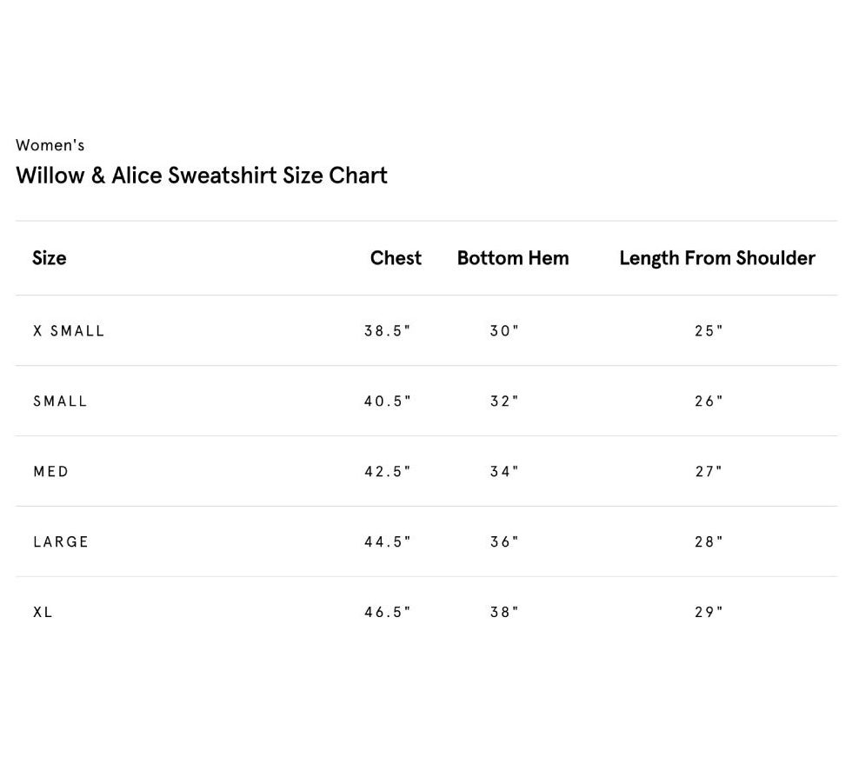This screenshot has width=852, height=757.
Task: Click the 44.5" chest value for LARGE
Action: point(387,542)
